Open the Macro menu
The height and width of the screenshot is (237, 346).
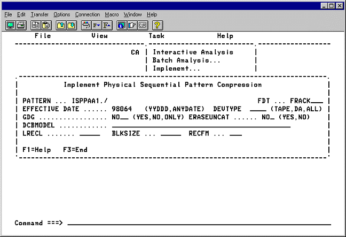click(112, 14)
